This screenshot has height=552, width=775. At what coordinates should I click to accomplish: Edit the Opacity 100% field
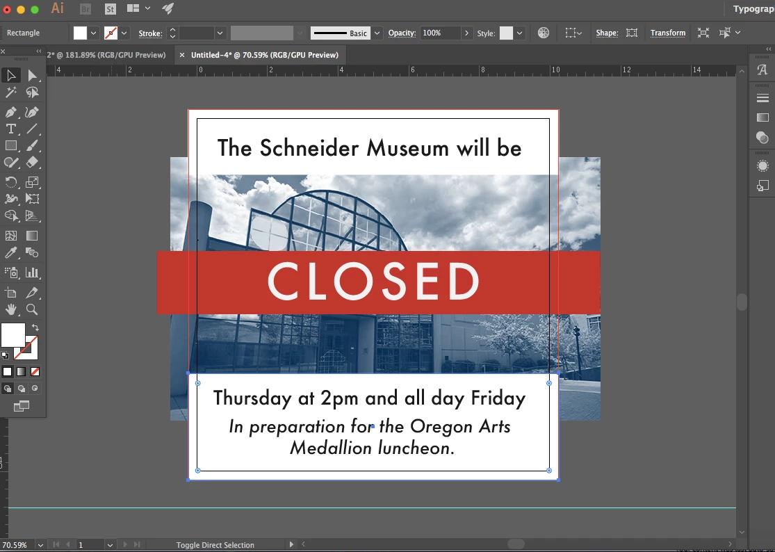coord(440,33)
